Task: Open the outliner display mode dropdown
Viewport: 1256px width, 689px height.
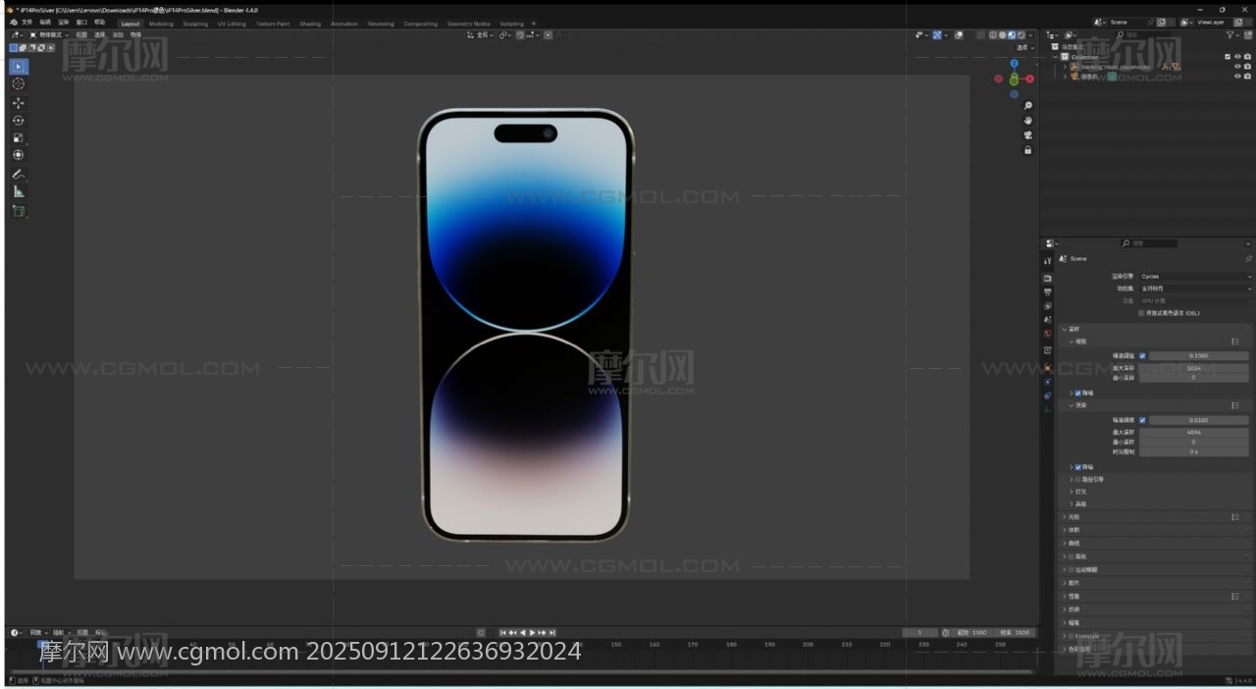Action: [1054, 35]
